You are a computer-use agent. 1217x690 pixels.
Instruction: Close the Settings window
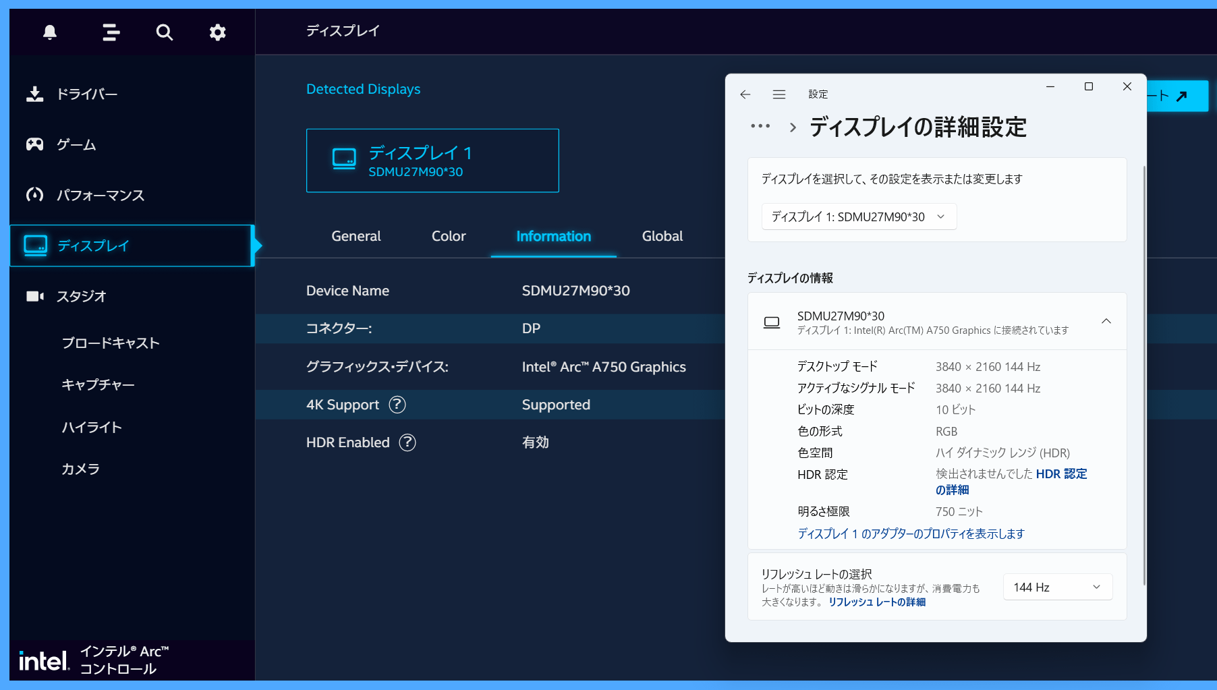(x=1127, y=86)
